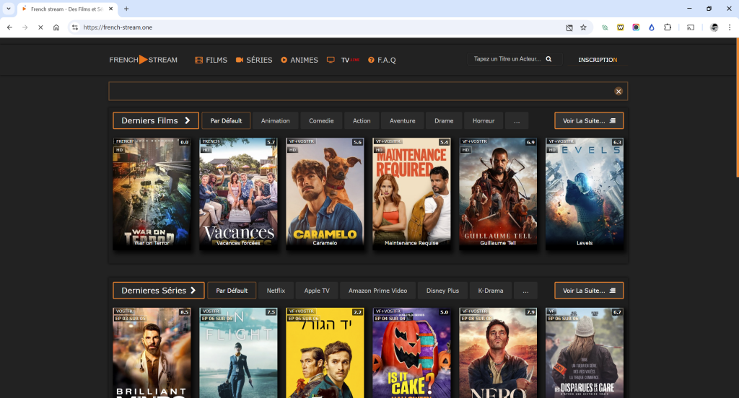Open the browser Extensions puzzle icon
This screenshot has height=398, width=739.
667,27
